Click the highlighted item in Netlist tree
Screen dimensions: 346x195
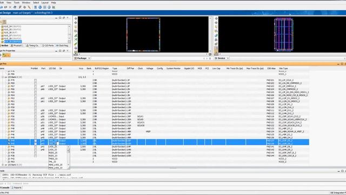point(12,42)
